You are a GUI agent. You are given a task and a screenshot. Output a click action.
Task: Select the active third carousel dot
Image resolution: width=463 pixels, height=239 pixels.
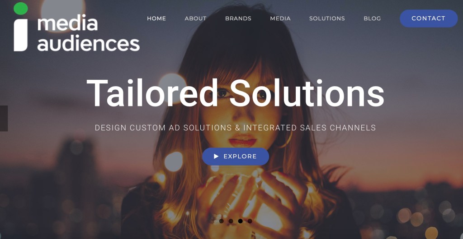pos(241,221)
